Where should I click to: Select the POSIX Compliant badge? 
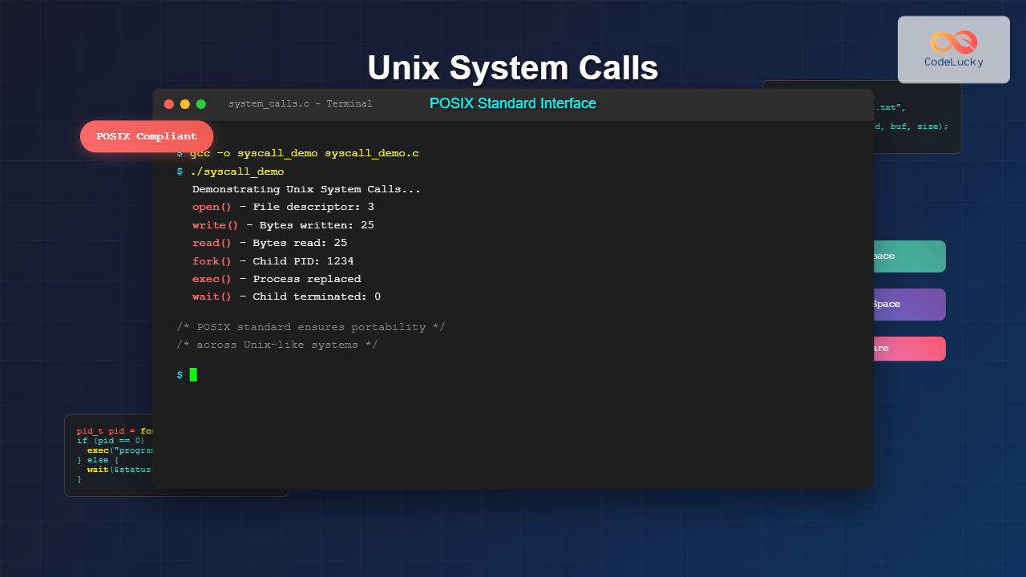click(147, 136)
